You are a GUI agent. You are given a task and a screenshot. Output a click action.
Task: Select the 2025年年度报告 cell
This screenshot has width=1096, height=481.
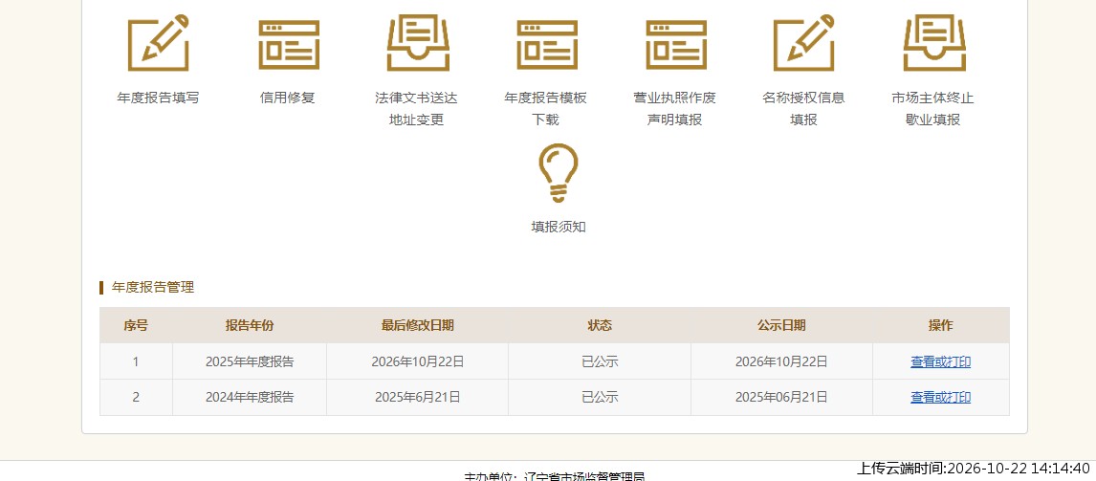pyautogui.click(x=250, y=362)
